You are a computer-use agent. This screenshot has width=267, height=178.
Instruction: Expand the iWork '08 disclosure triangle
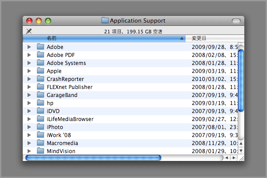(x=29, y=135)
